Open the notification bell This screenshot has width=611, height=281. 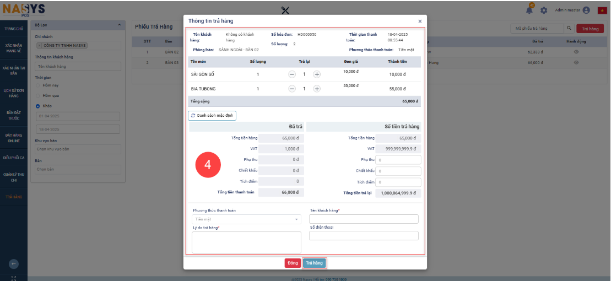click(x=529, y=10)
